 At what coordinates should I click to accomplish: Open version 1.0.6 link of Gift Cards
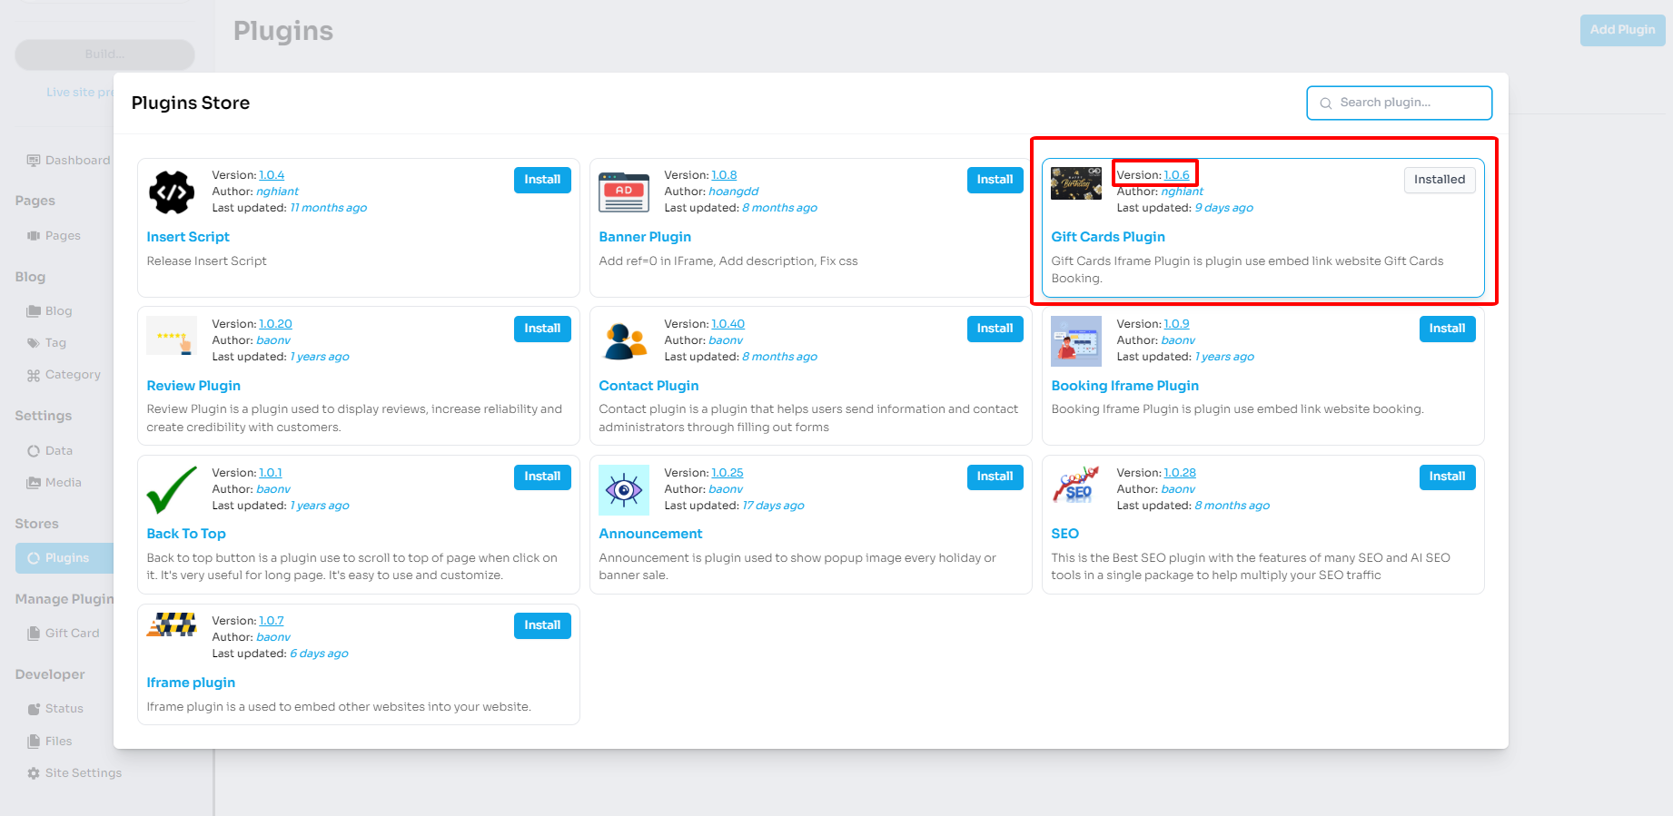[x=1176, y=175]
